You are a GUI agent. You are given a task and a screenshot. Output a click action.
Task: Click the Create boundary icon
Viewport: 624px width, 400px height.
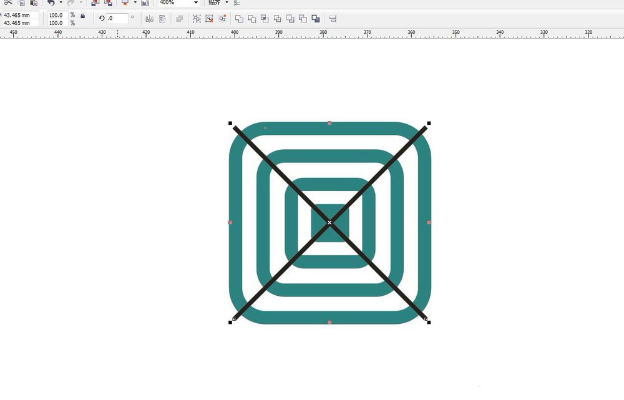click(316, 19)
